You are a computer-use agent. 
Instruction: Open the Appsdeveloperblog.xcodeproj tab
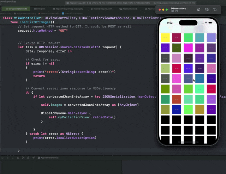click(x=68, y=9)
